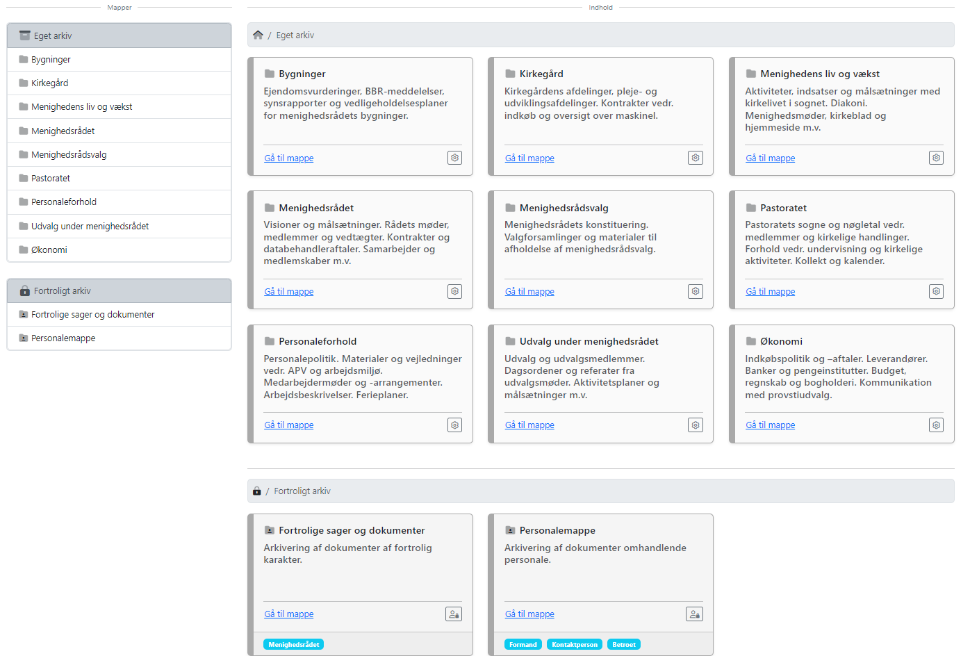Viewport: 970px width, 656px height.
Task: Open permissions icon on Fortrolige sager og dokumenter card
Action: tap(454, 614)
